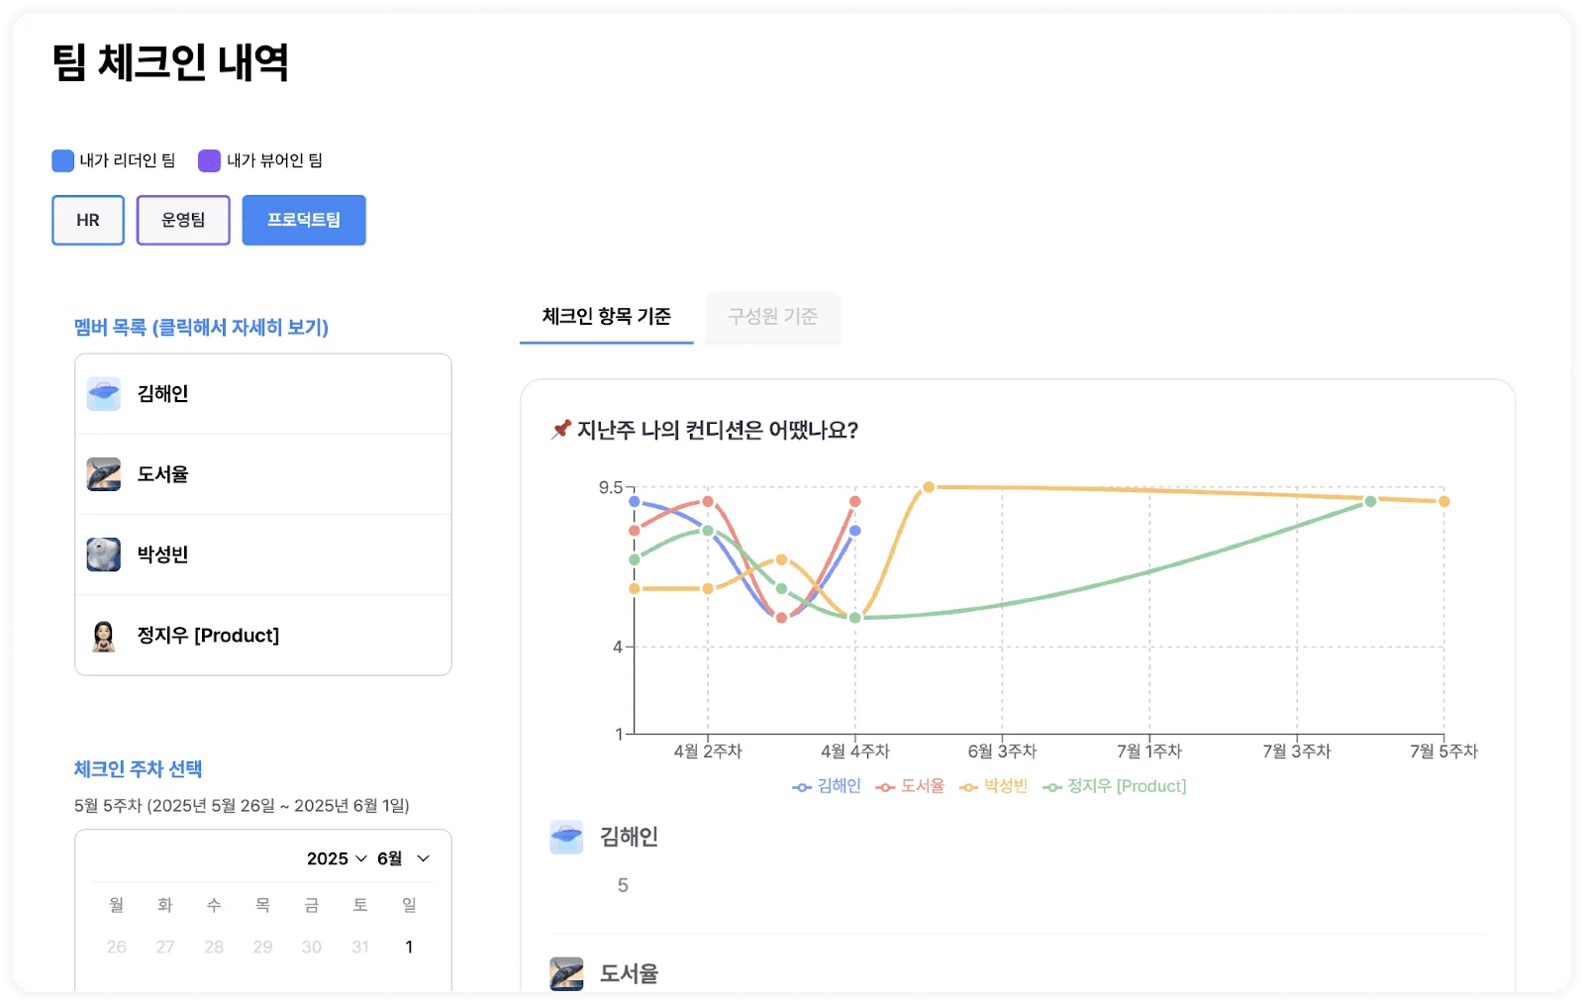The image size is (1584, 1005).
Task: Click the pushpin icon beside chart title
Action: coord(561,430)
